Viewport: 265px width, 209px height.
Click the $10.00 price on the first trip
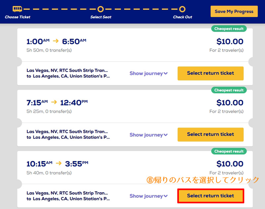(230, 42)
